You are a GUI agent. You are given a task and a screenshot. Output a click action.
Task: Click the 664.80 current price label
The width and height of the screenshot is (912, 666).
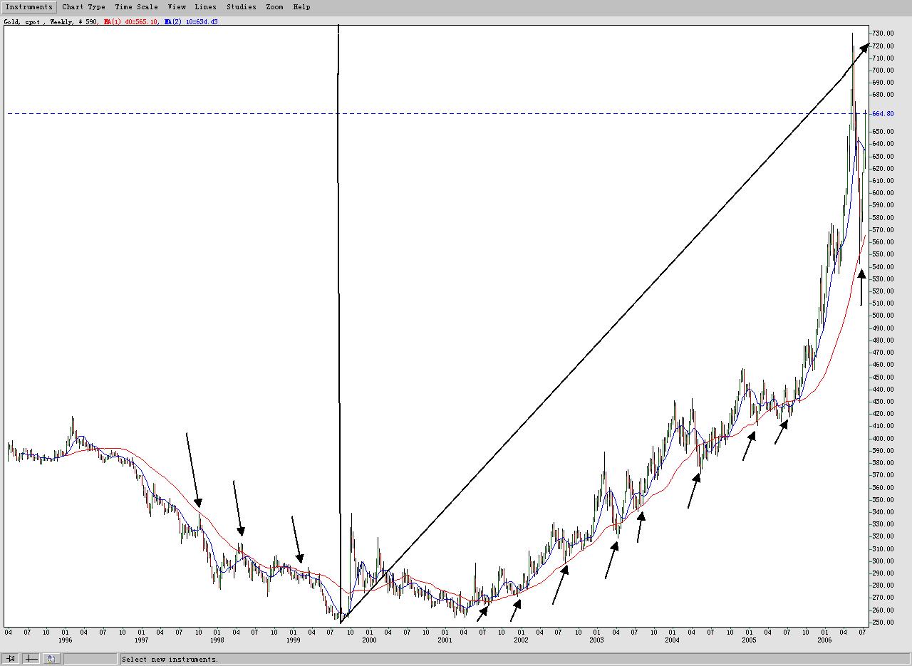(883, 114)
